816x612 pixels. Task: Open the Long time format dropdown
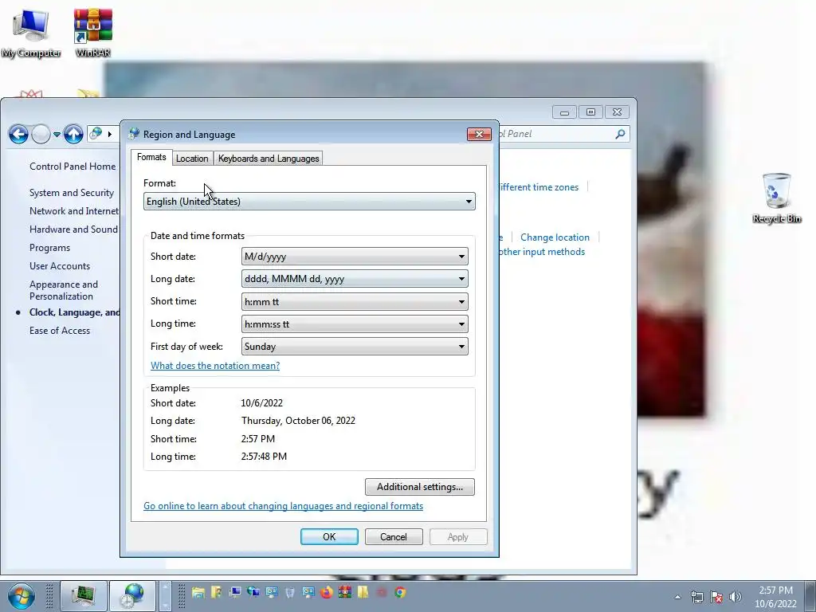[x=355, y=324]
